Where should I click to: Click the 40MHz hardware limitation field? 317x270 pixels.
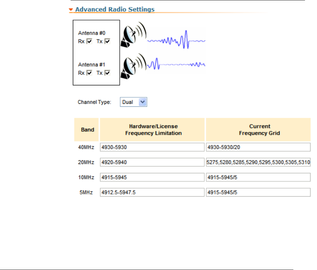[152, 147]
